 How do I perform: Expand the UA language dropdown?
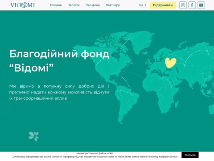coord(142,5)
